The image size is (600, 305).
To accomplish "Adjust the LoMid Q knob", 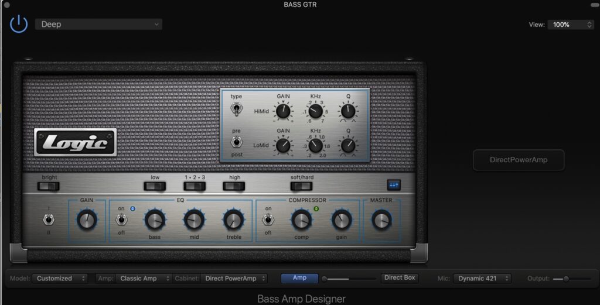I will tap(348, 146).
